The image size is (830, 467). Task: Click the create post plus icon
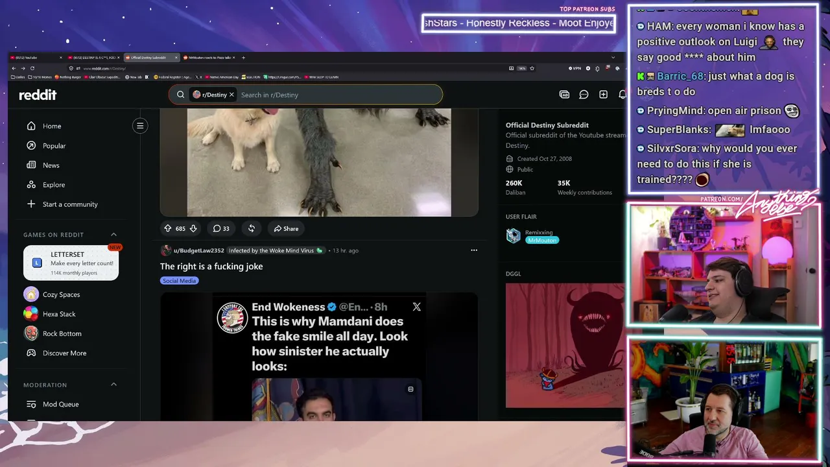(x=603, y=95)
